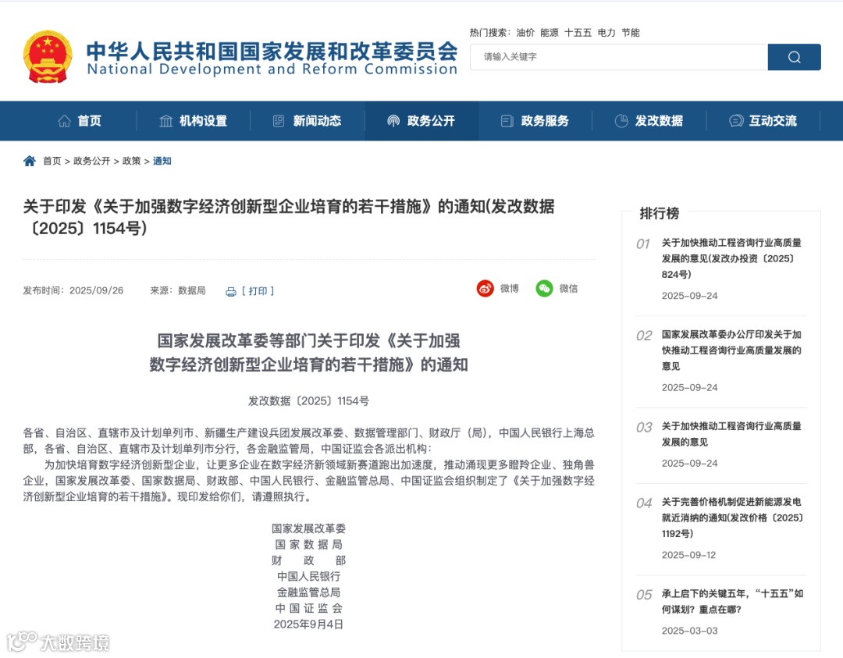Viewport: 843px width, 658px height.
Task: Click the keyword search input field
Action: 619,57
